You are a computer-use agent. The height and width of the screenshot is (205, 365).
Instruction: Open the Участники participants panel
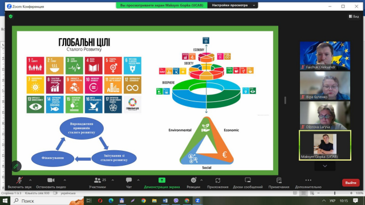98,183
